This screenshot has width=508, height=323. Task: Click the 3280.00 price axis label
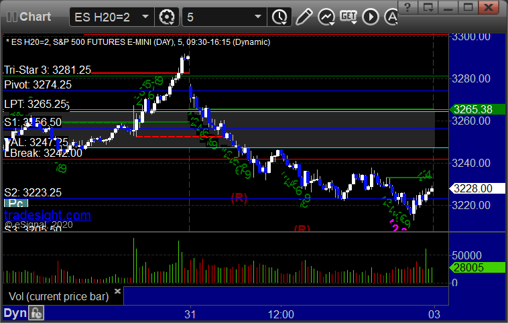pos(471,78)
